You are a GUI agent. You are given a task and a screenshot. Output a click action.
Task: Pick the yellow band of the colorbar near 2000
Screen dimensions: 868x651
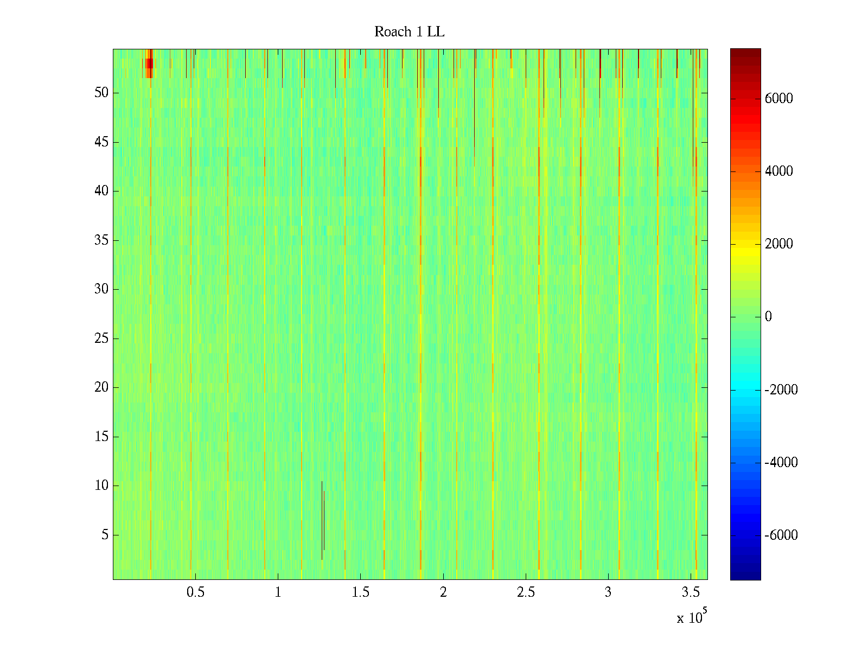coord(745,244)
